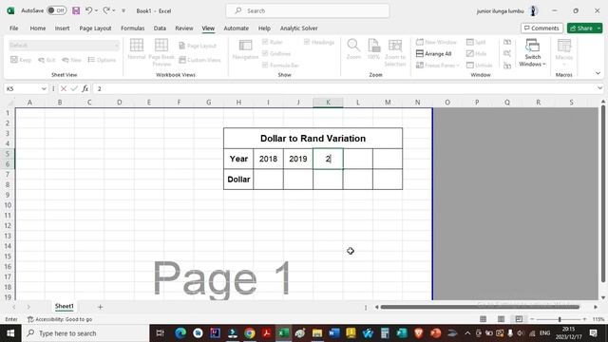Viewport: 608px width, 342px height.
Task: Switch to the Formulas tab
Action: (133, 28)
